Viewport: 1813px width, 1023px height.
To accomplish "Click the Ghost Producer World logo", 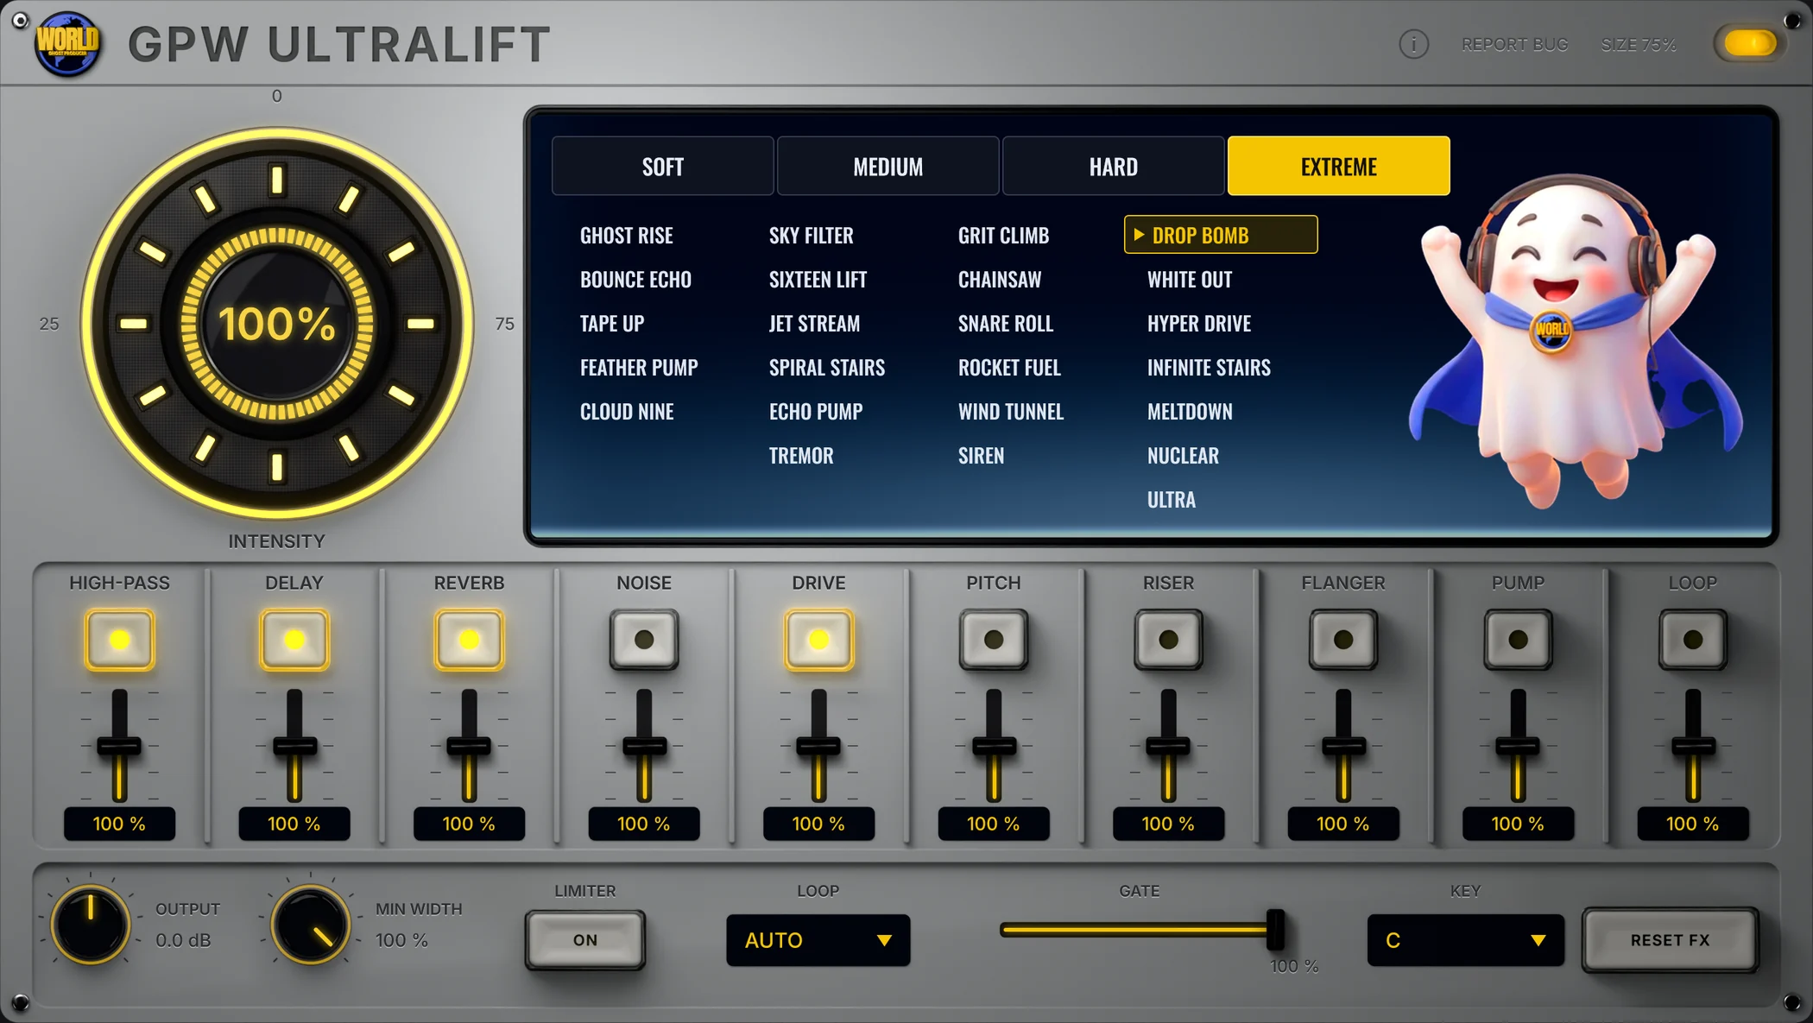I will pyautogui.click(x=67, y=44).
